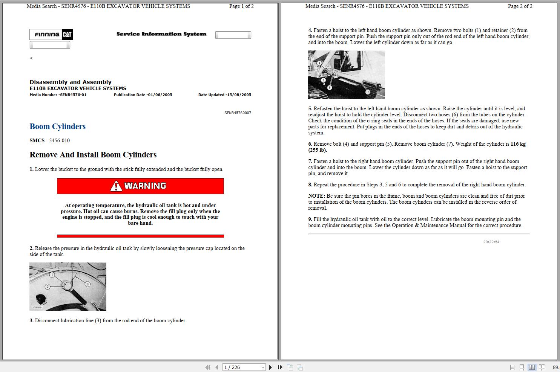Click the Finning CAT logo
The height and width of the screenshot is (372, 560).
pos(51,34)
